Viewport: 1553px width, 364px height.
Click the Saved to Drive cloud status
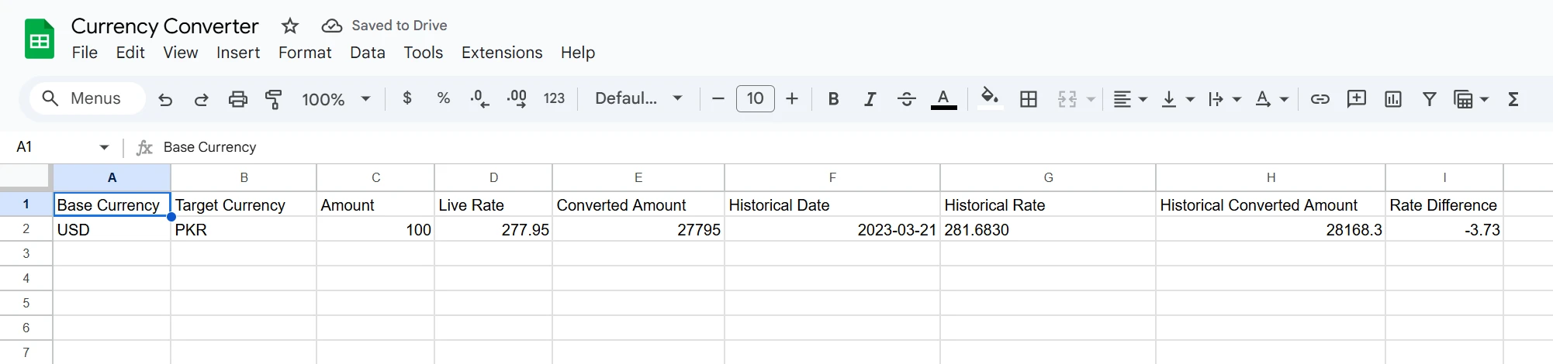click(x=385, y=26)
